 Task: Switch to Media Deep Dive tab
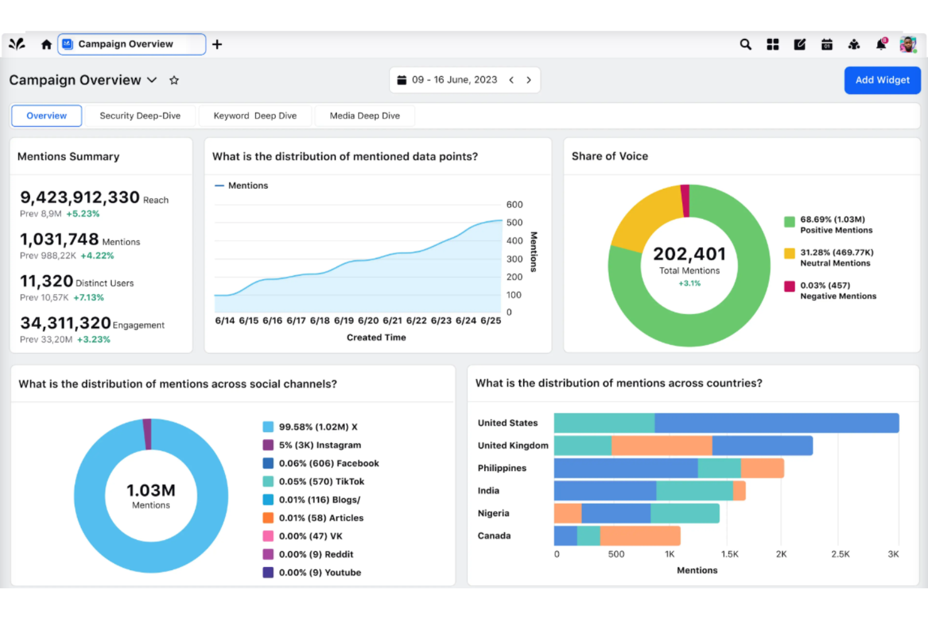pos(365,116)
